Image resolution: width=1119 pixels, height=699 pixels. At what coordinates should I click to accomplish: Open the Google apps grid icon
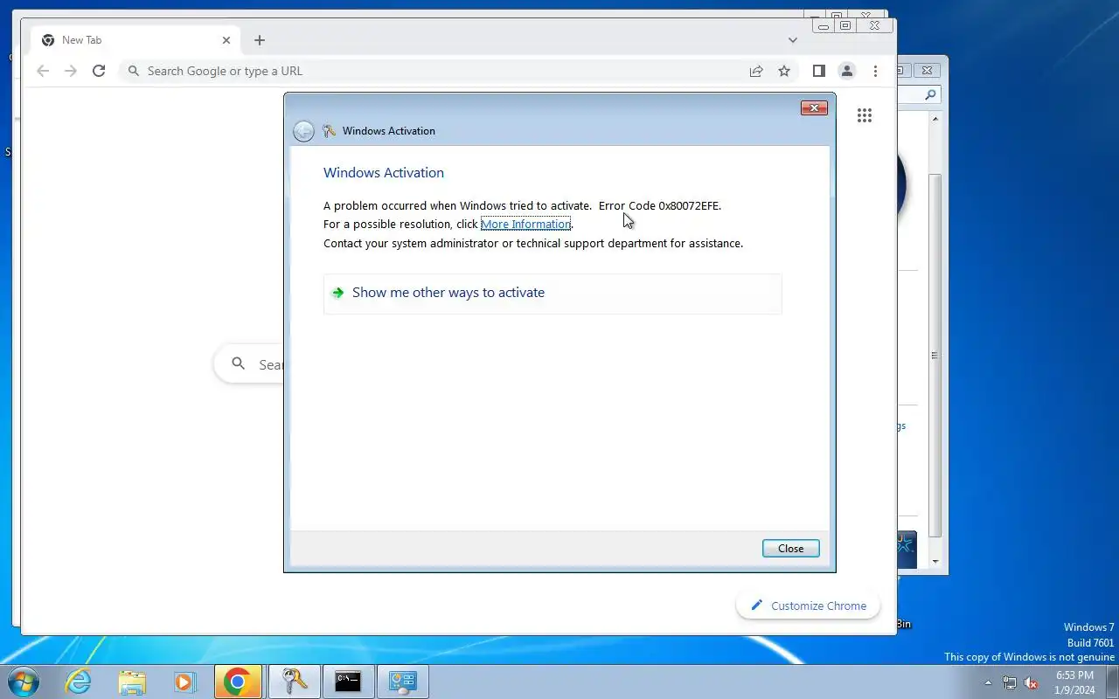click(x=865, y=115)
